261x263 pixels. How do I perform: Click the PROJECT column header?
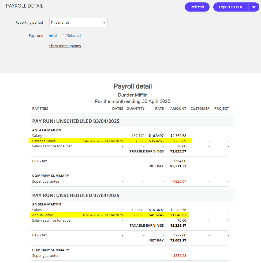(221, 109)
